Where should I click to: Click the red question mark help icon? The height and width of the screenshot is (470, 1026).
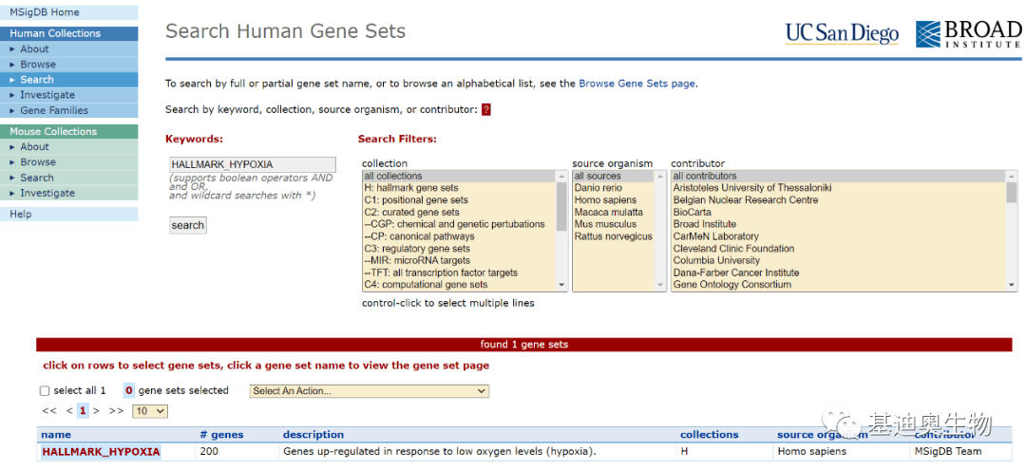(x=486, y=110)
